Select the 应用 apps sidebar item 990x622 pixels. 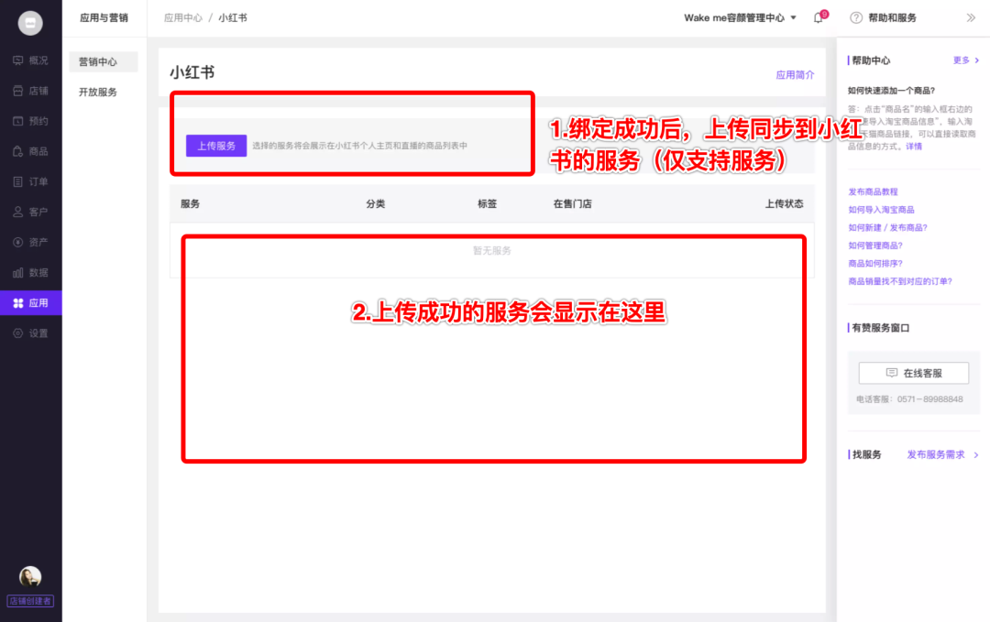click(30, 303)
